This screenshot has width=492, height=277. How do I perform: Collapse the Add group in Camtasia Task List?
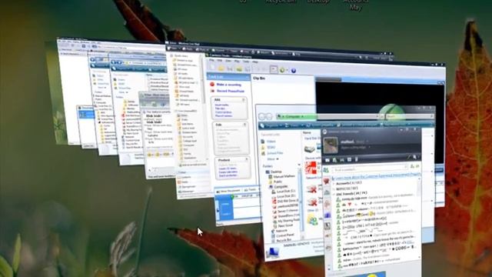[x=244, y=100]
